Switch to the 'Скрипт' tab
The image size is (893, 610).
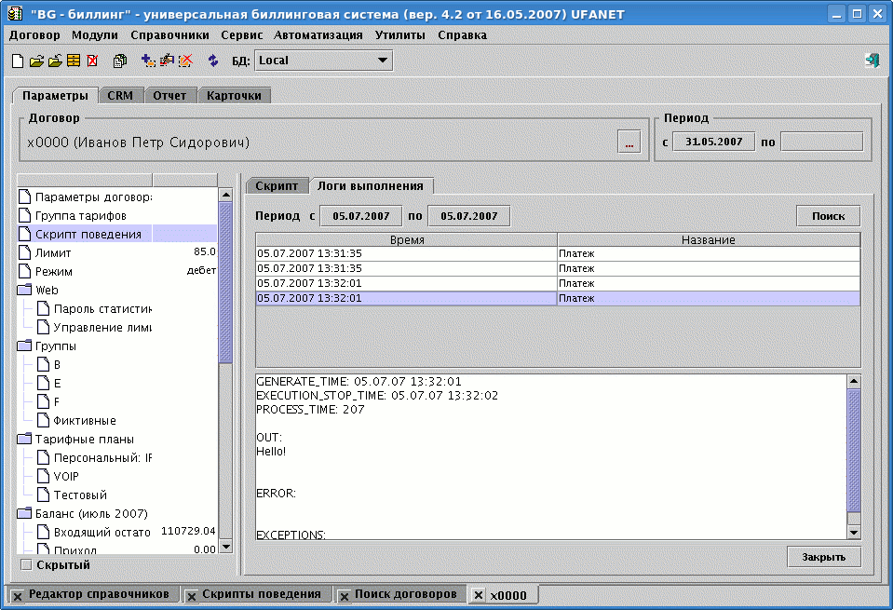click(x=276, y=185)
